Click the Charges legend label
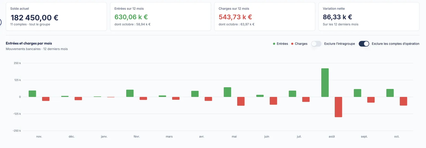This screenshot has width=426, height=148. (301, 44)
